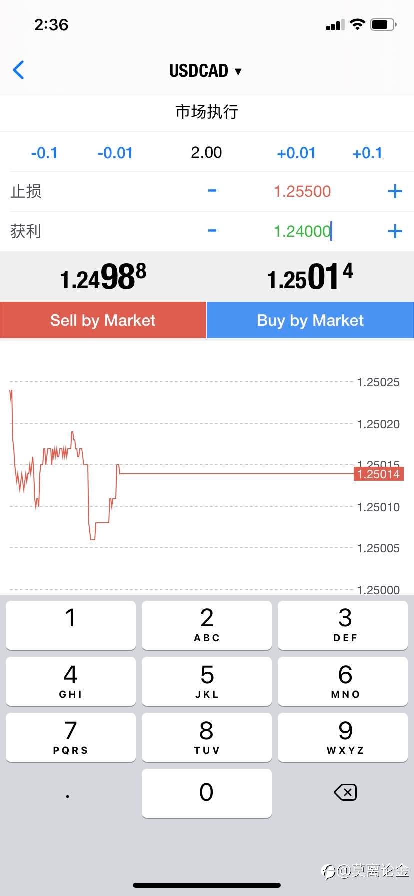
Task: Tap plus icon for 止损 stop loss
Action: pos(395,191)
